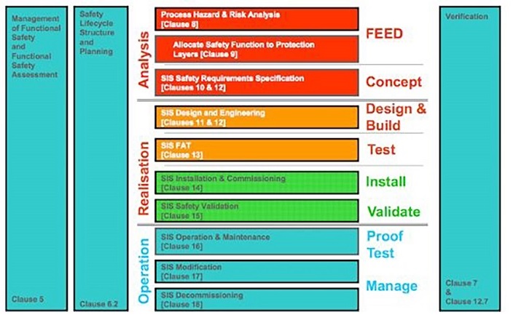This screenshot has width=516, height=320.
Task: Click the FEED phase label
Action: (384, 34)
